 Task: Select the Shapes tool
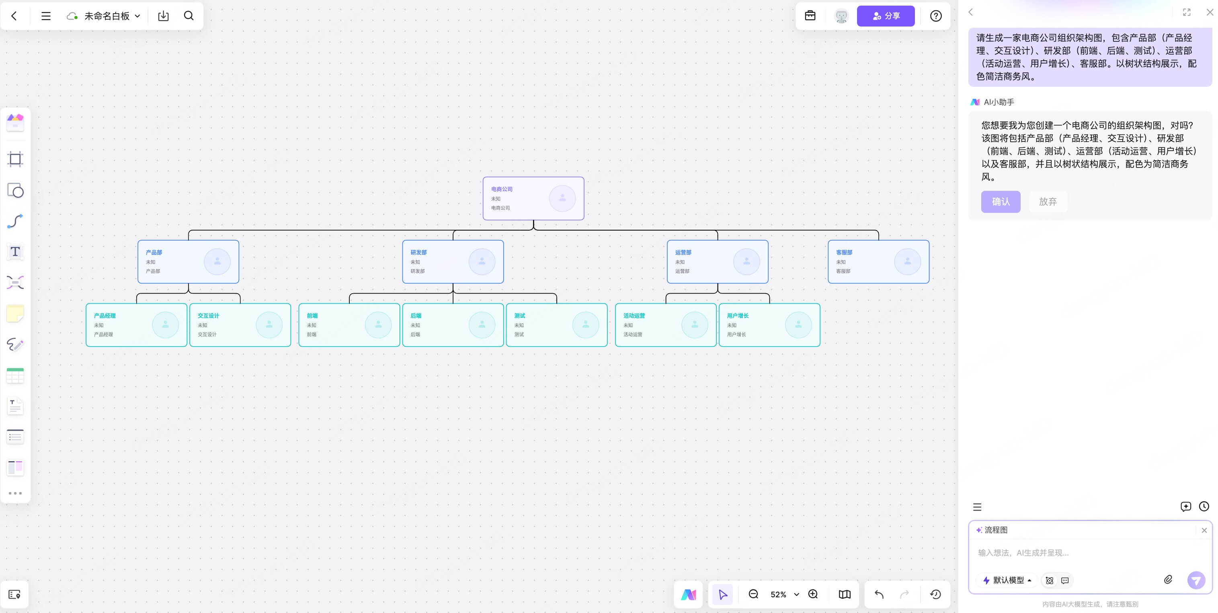pyautogui.click(x=15, y=190)
